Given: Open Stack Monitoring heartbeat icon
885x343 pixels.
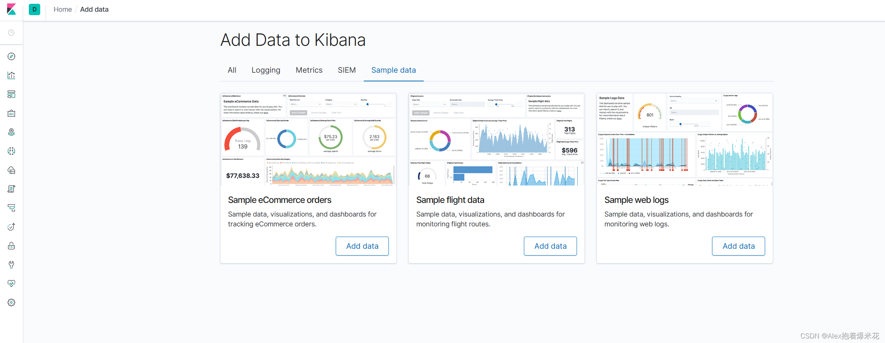Looking at the screenshot, I should [x=11, y=284].
